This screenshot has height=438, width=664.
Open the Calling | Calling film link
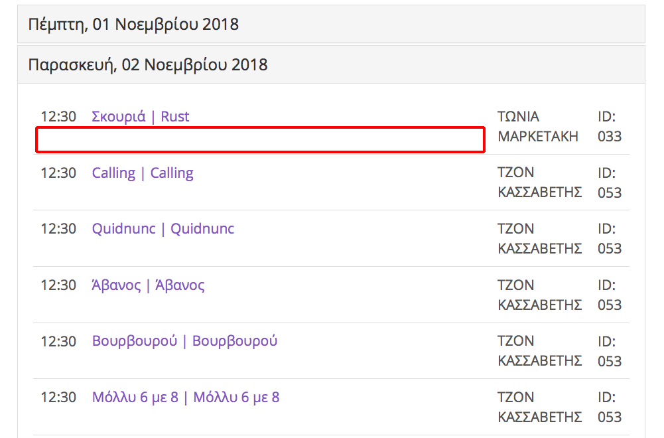coord(143,173)
